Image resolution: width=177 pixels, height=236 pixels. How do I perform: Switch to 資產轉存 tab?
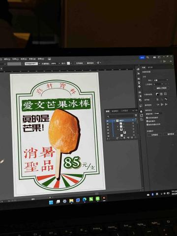coord(115,111)
